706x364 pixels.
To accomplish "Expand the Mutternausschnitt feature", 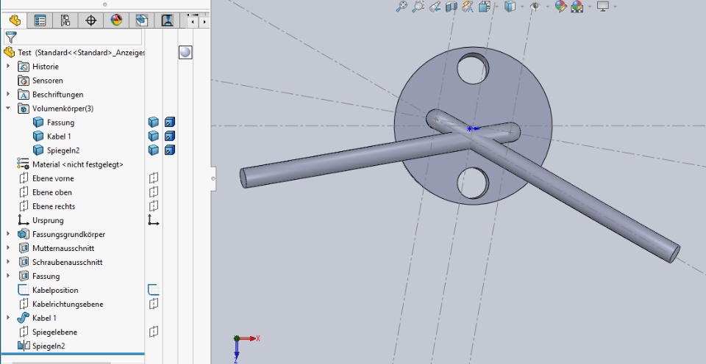I will [7, 247].
